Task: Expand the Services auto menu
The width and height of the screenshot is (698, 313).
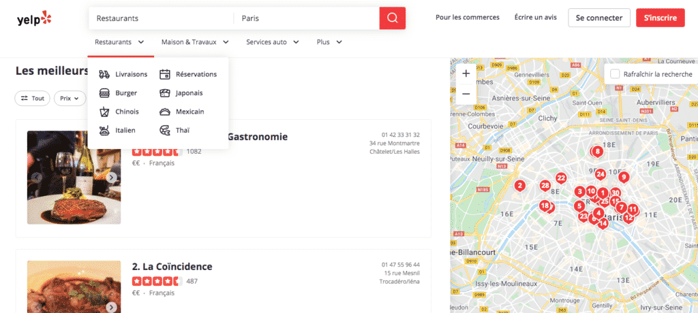Action: point(273,42)
